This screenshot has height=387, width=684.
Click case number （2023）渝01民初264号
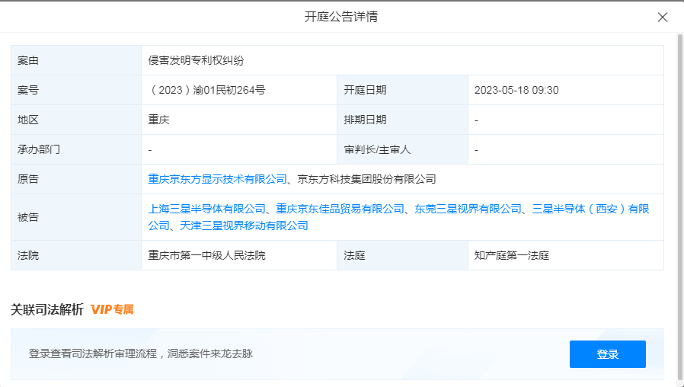pos(206,91)
